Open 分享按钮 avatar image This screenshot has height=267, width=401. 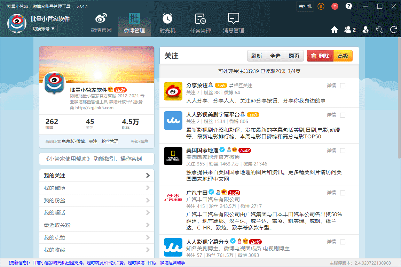coord(173,91)
